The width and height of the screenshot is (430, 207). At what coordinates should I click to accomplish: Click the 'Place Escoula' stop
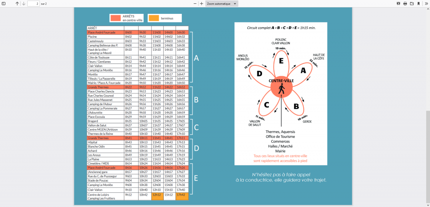96,117
